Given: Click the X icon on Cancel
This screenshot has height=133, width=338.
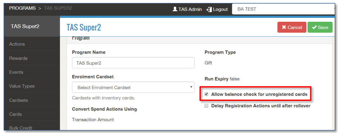Looking at the screenshot, I should (284, 28).
